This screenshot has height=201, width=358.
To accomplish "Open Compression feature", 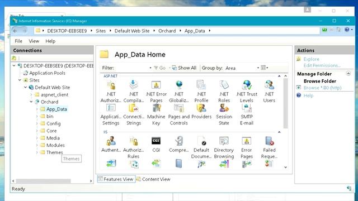I will (x=179, y=145).
